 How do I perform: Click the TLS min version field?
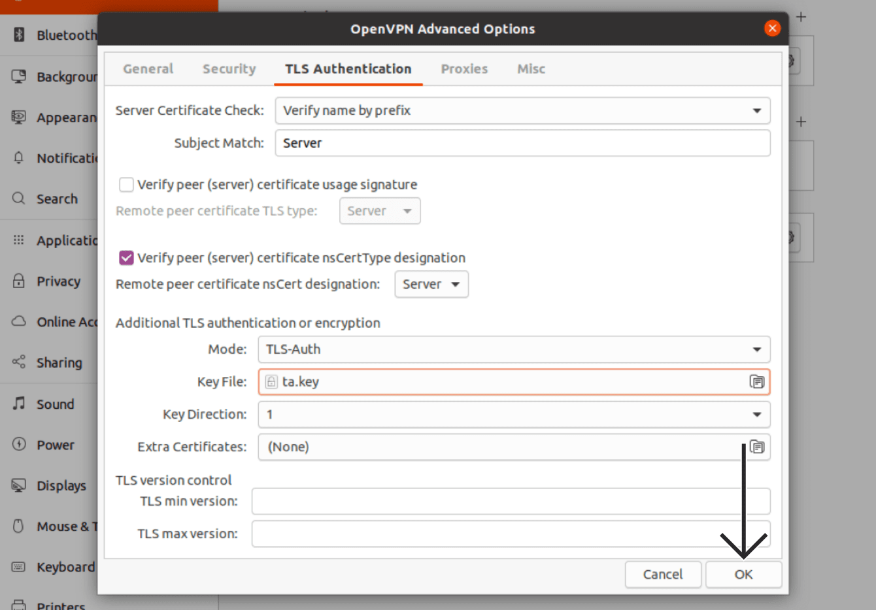pyautogui.click(x=511, y=501)
